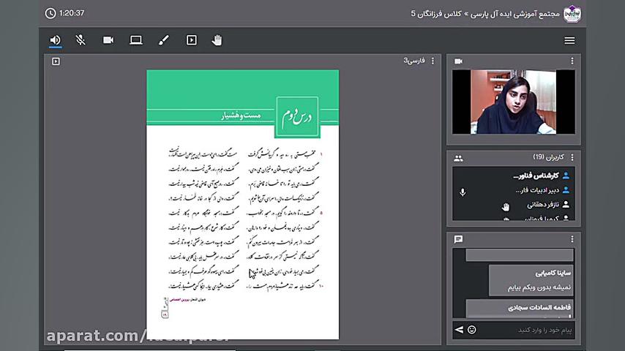This screenshot has width=625, height=351.
Task: Click the chat message input field
Action: coord(526,330)
